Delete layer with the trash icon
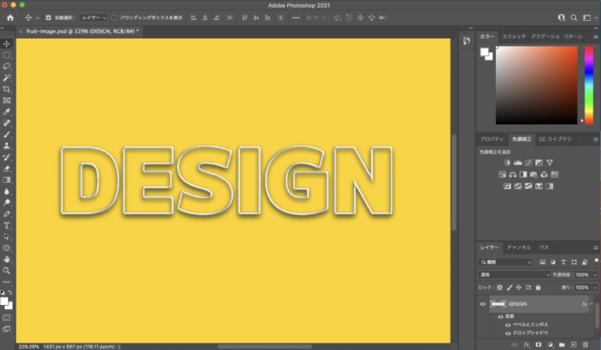The width and height of the screenshot is (601, 350). click(585, 345)
